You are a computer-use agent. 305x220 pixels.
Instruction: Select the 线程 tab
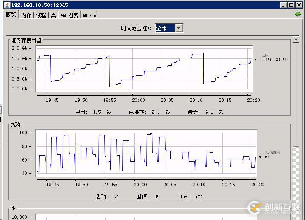pyautogui.click(x=41, y=15)
